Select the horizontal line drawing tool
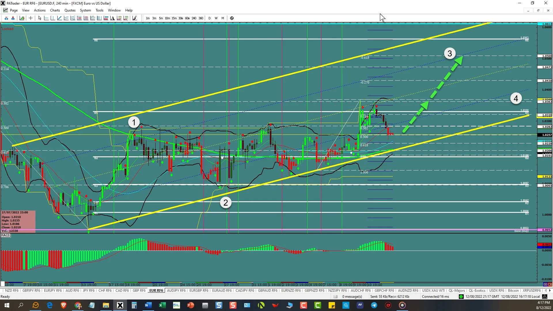Screen dimensions: 553x311 pos(46,18)
